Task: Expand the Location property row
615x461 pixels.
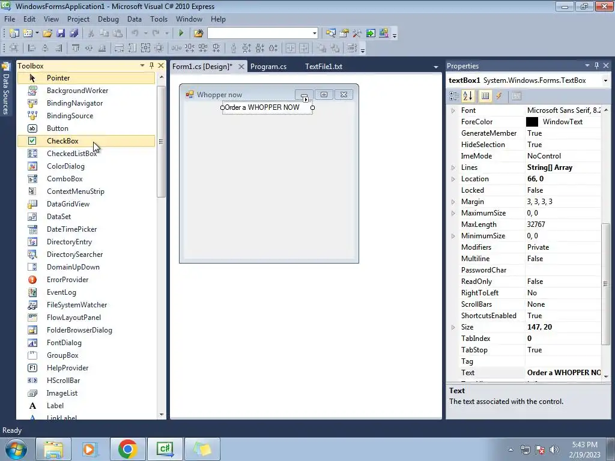Action: pyautogui.click(x=453, y=179)
